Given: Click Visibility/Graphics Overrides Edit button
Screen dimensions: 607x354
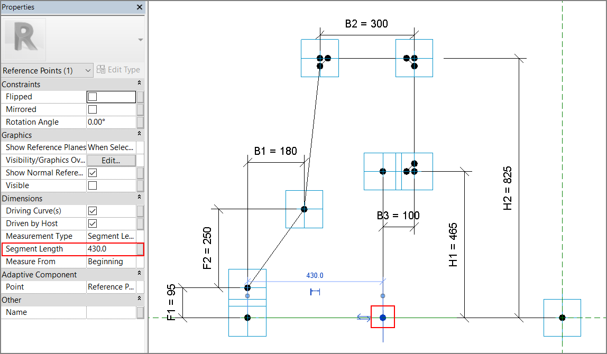Looking at the screenshot, I should pos(111,160).
